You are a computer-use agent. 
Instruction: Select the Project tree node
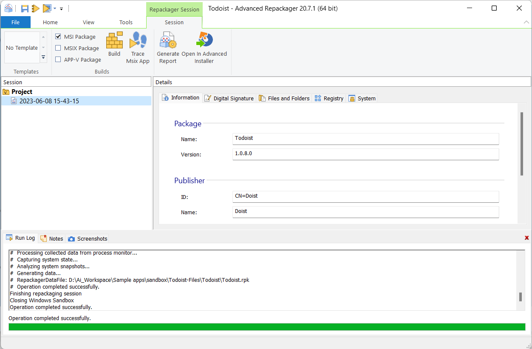coord(22,92)
